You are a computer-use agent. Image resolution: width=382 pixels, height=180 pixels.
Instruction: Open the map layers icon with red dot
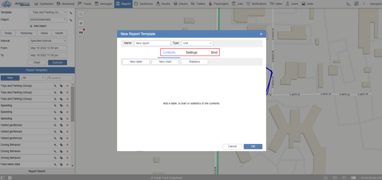click(81, 32)
